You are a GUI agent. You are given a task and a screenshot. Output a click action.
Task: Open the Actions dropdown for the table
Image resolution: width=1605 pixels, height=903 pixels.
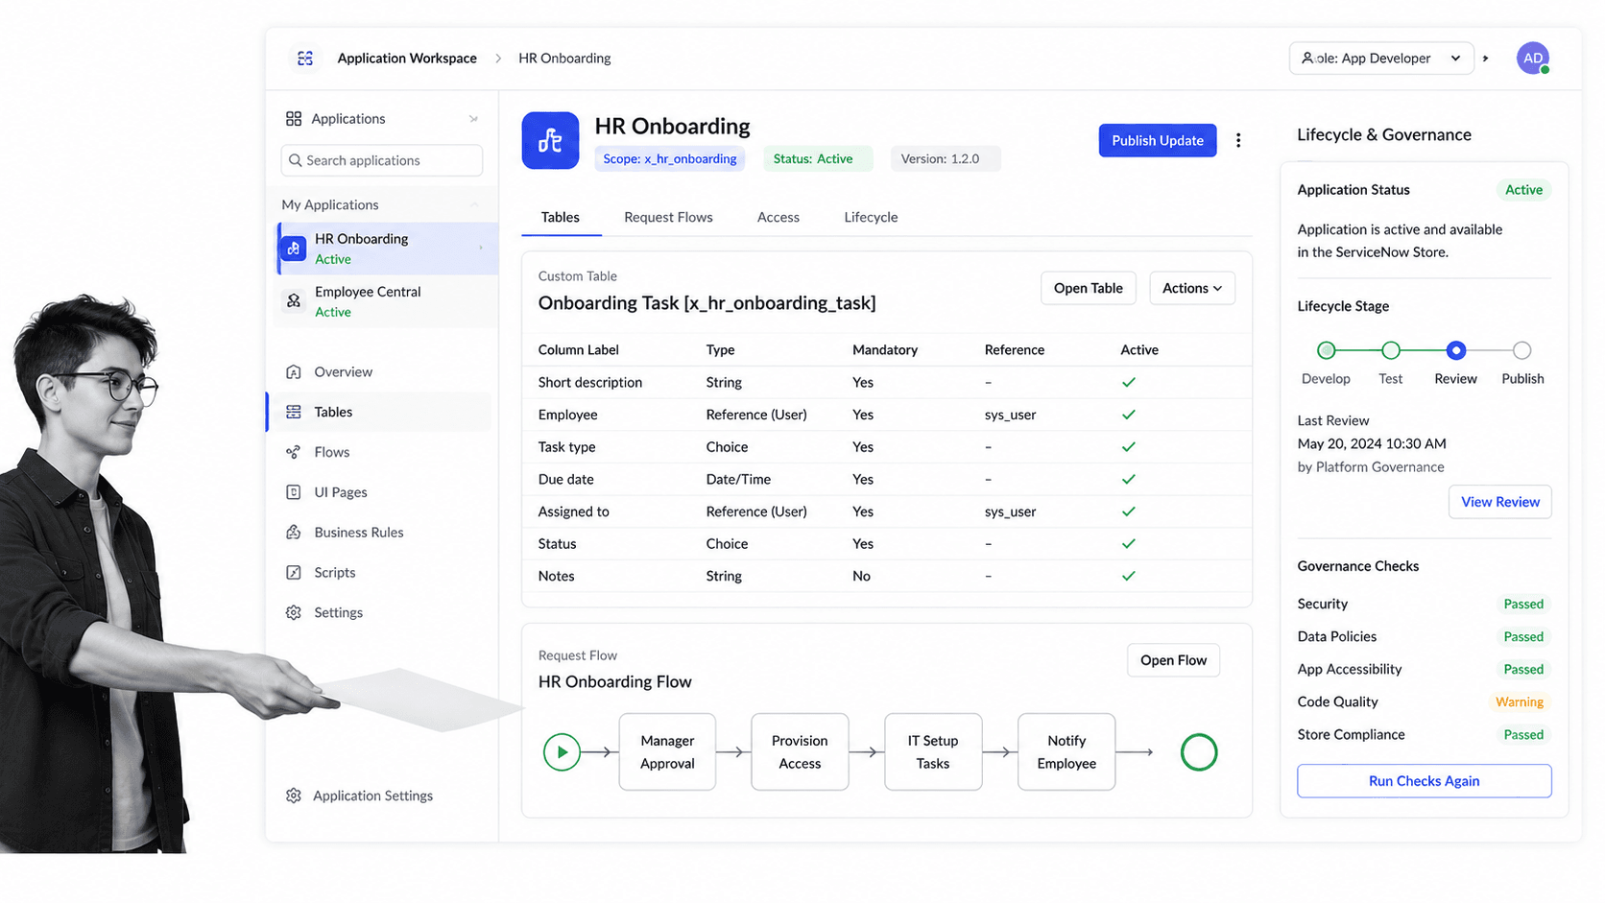point(1192,288)
